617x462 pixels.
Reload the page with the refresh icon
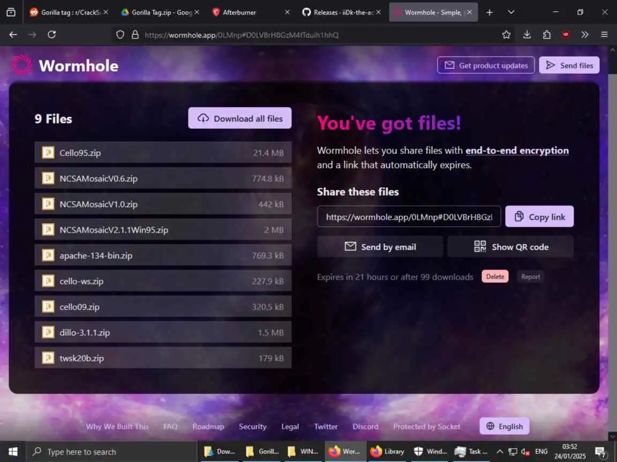[51, 35]
